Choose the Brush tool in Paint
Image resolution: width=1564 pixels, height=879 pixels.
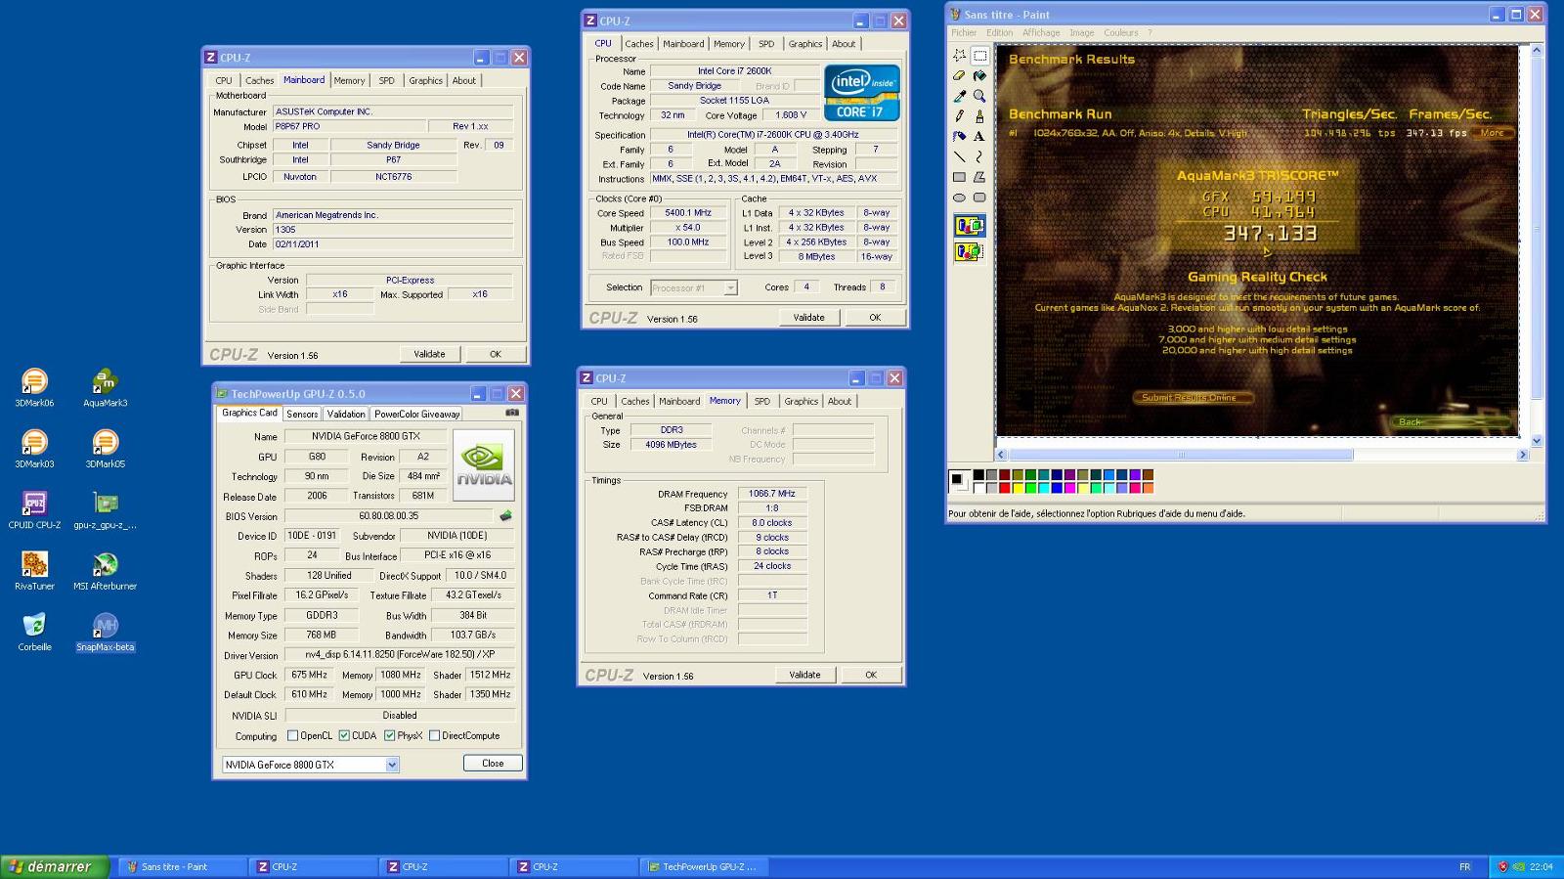979,116
